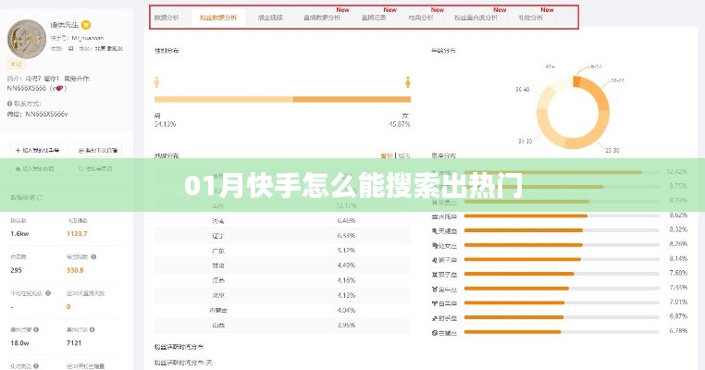Click the info icon beside 平均在线观众
The height and width of the screenshot is (370, 705).
48,293
